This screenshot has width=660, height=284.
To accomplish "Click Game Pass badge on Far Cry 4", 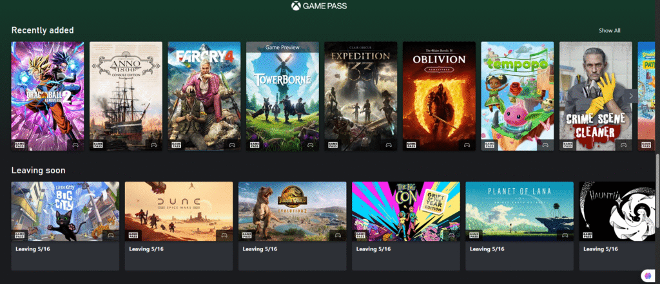I will click(176, 145).
